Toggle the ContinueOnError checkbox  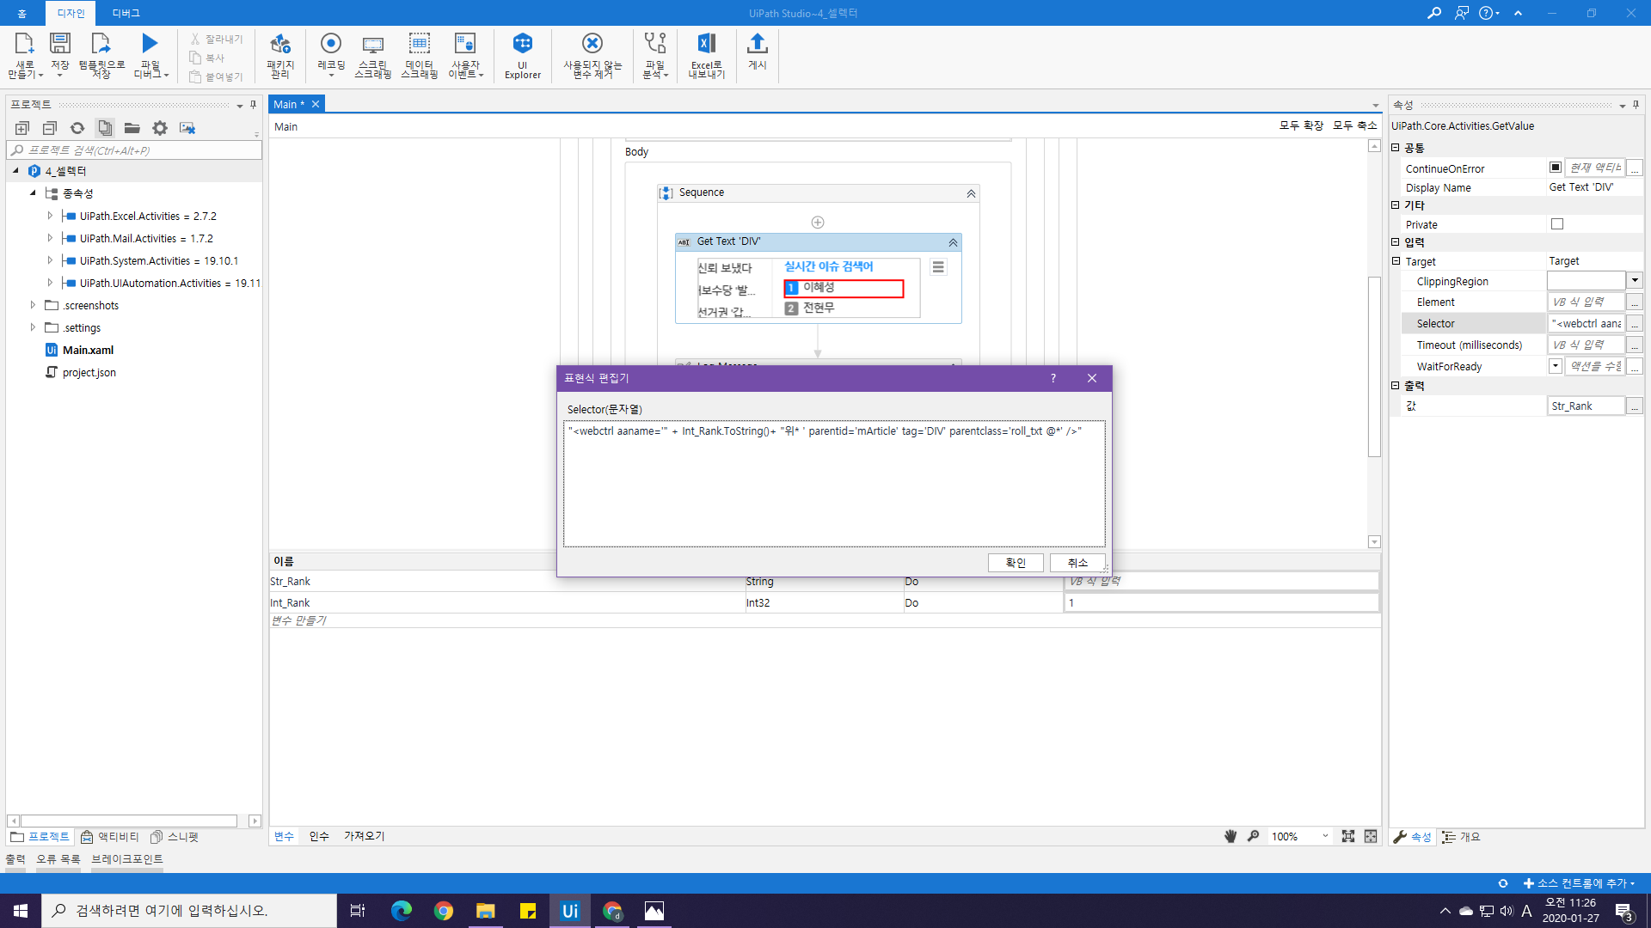(x=1556, y=168)
